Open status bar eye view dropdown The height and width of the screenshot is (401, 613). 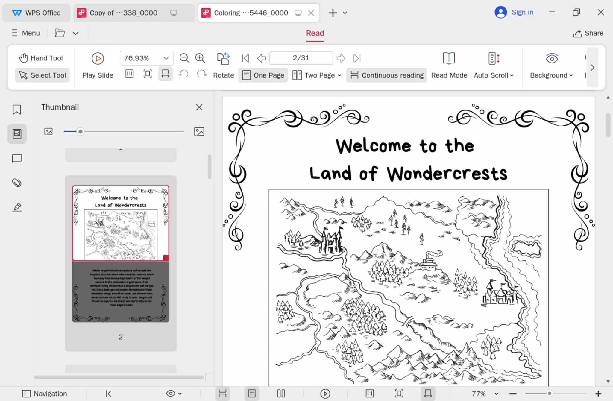pos(174,394)
